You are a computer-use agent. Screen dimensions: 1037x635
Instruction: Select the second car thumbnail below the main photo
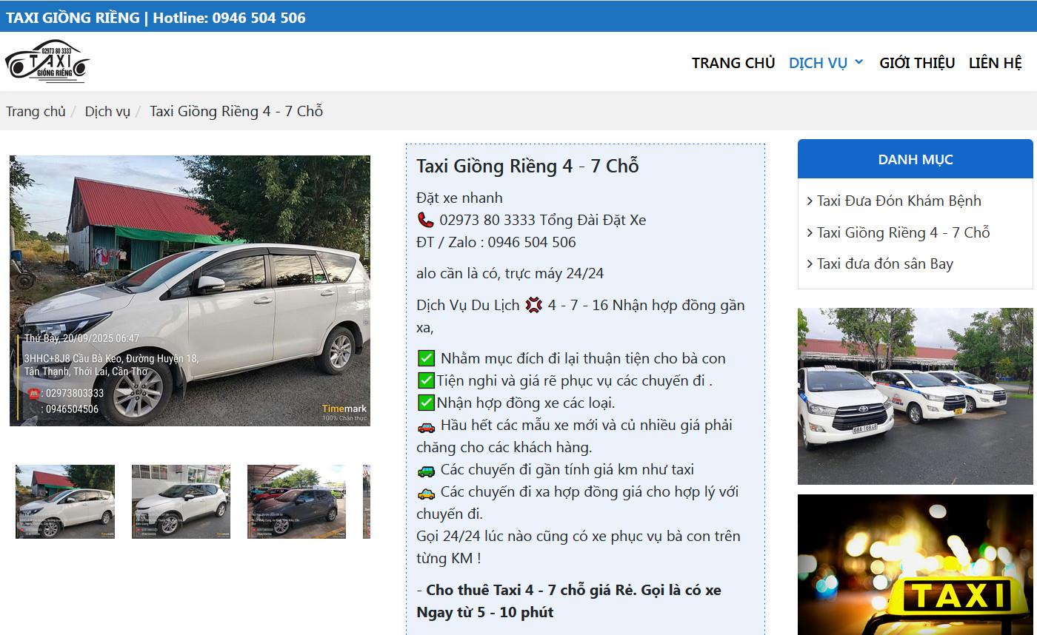(181, 501)
